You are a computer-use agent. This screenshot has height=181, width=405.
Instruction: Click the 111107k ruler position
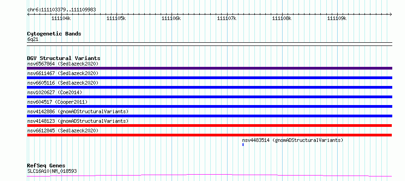227,18
